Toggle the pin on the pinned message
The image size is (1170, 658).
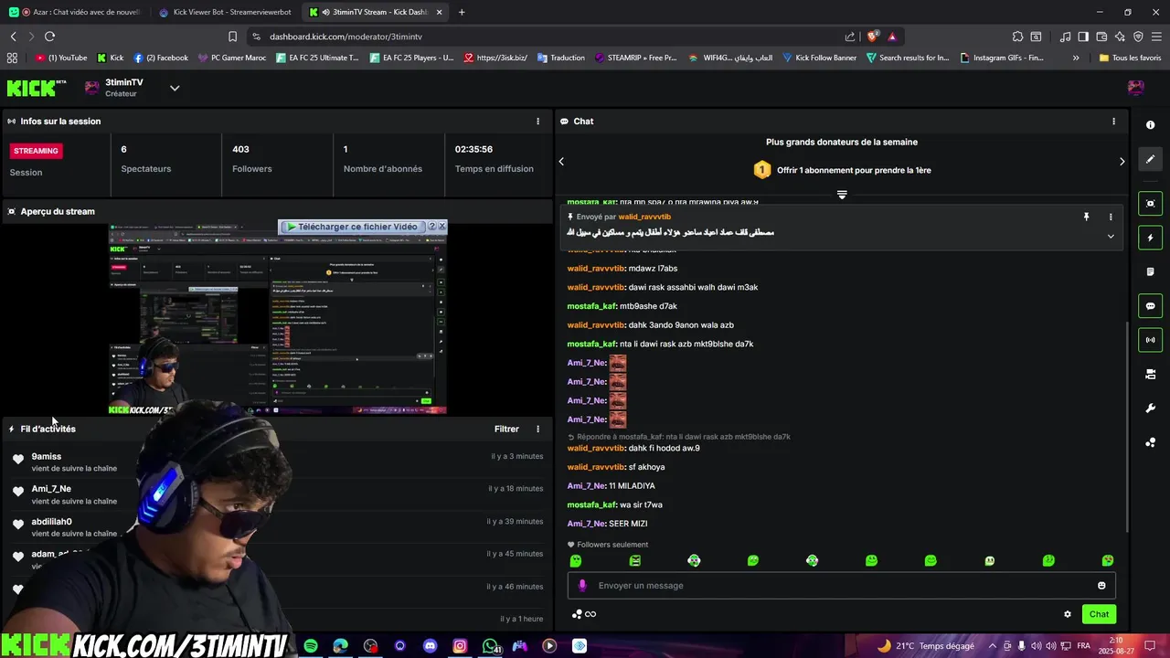[1087, 217]
